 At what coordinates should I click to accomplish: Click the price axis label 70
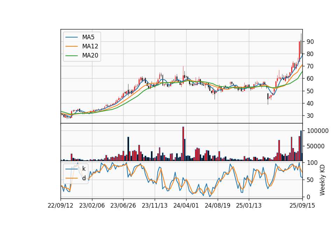(310, 66)
